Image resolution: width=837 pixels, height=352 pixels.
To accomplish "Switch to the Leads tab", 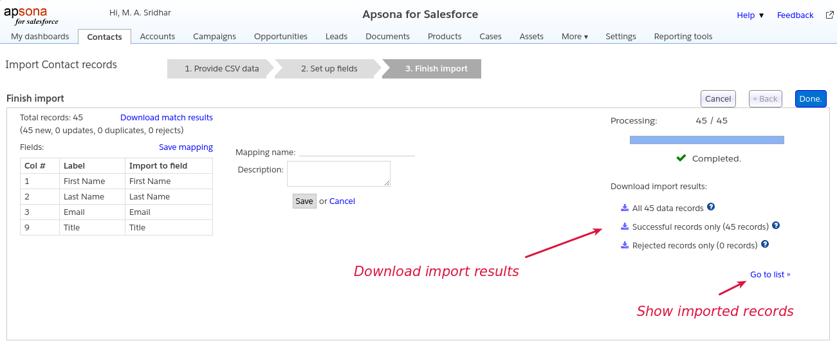I will coord(336,37).
